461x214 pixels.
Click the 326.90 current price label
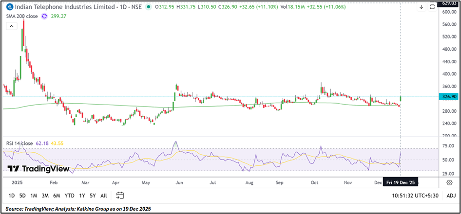(x=448, y=97)
